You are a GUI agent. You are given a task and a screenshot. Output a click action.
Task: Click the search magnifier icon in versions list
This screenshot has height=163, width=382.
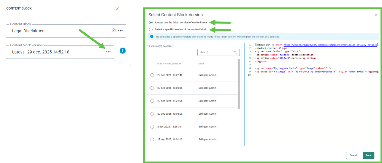(235, 53)
